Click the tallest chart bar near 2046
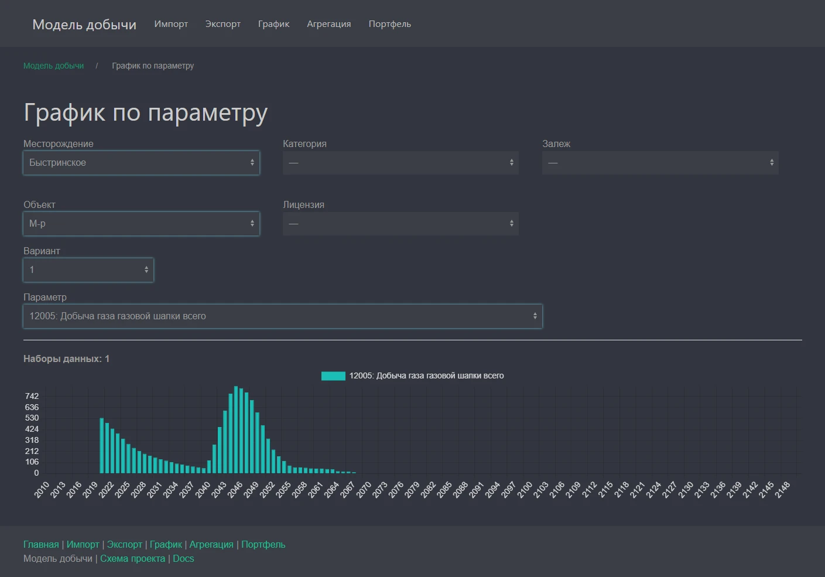The image size is (825, 577). (236, 431)
